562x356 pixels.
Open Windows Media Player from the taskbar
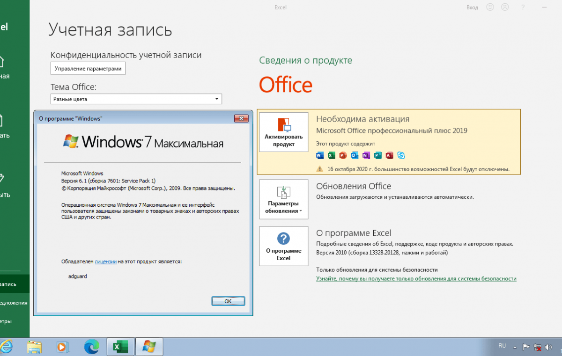pos(62,347)
